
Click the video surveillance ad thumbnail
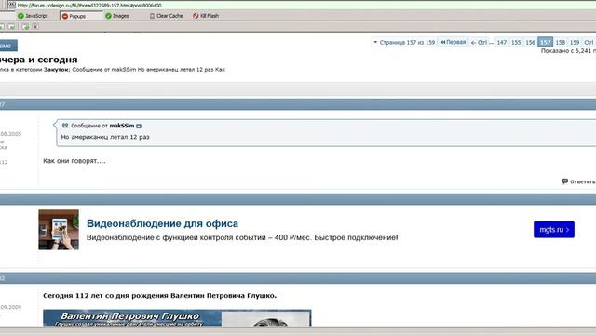point(59,230)
